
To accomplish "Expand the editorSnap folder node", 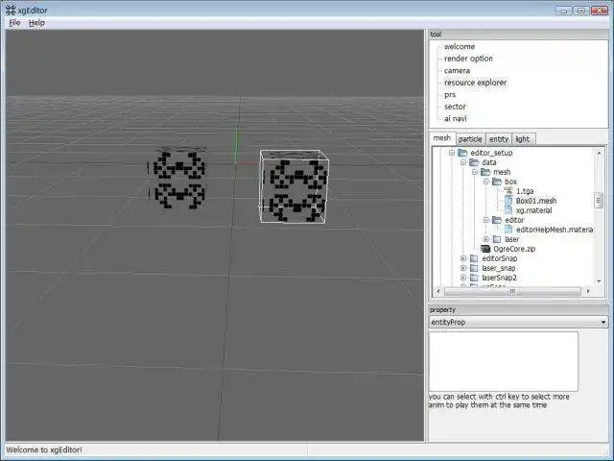I will 463,258.
